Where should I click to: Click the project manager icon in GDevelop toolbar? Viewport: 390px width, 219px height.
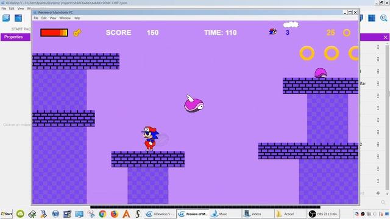[6, 18]
